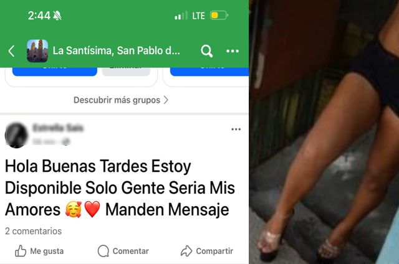This screenshot has width=399, height=264.
Task: Tap the battery indicator in status bar
Action: coord(219,16)
